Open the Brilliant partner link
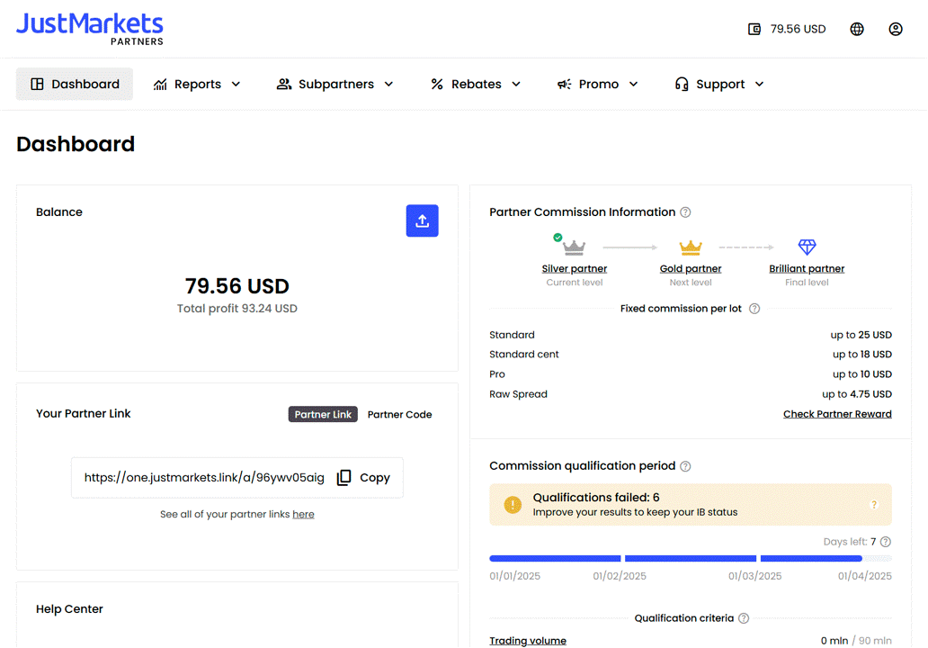928x648 pixels. (x=807, y=269)
